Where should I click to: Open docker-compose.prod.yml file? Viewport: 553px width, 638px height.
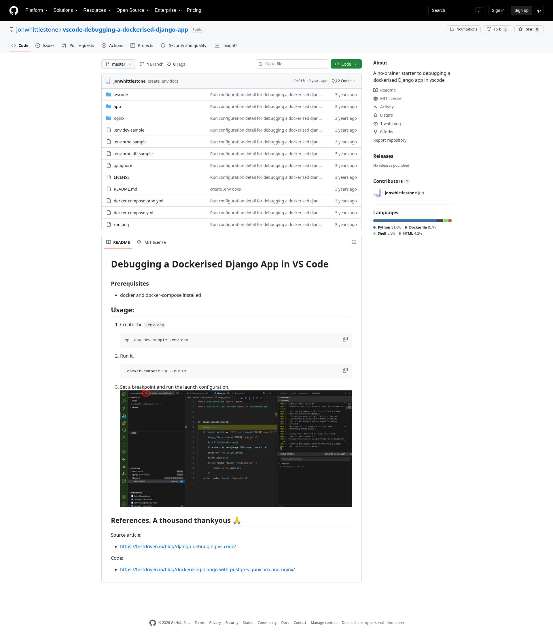click(x=138, y=201)
